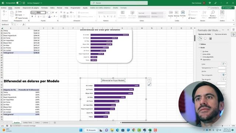Click the Comentarios button
The width and height of the screenshot is (236, 133).
point(214,8)
